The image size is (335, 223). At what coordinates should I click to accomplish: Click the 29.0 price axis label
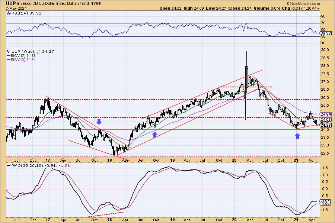(324, 50)
